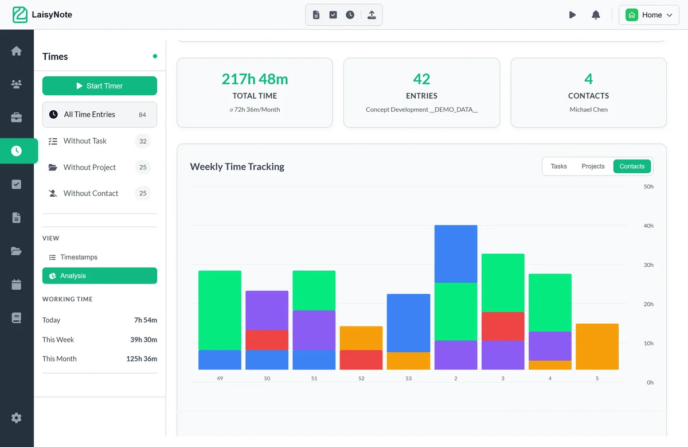The height and width of the screenshot is (447, 688).
Task: Click the upload icon in the top toolbar
Action: [372, 14]
